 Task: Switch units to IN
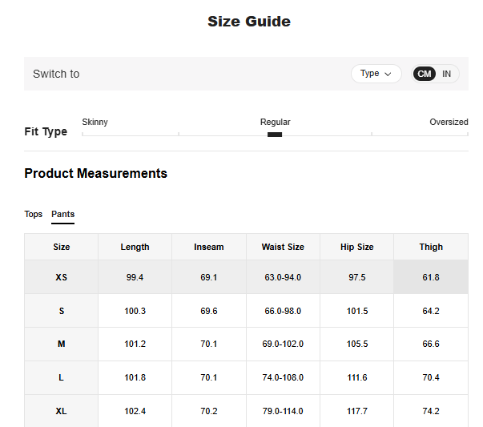click(447, 74)
